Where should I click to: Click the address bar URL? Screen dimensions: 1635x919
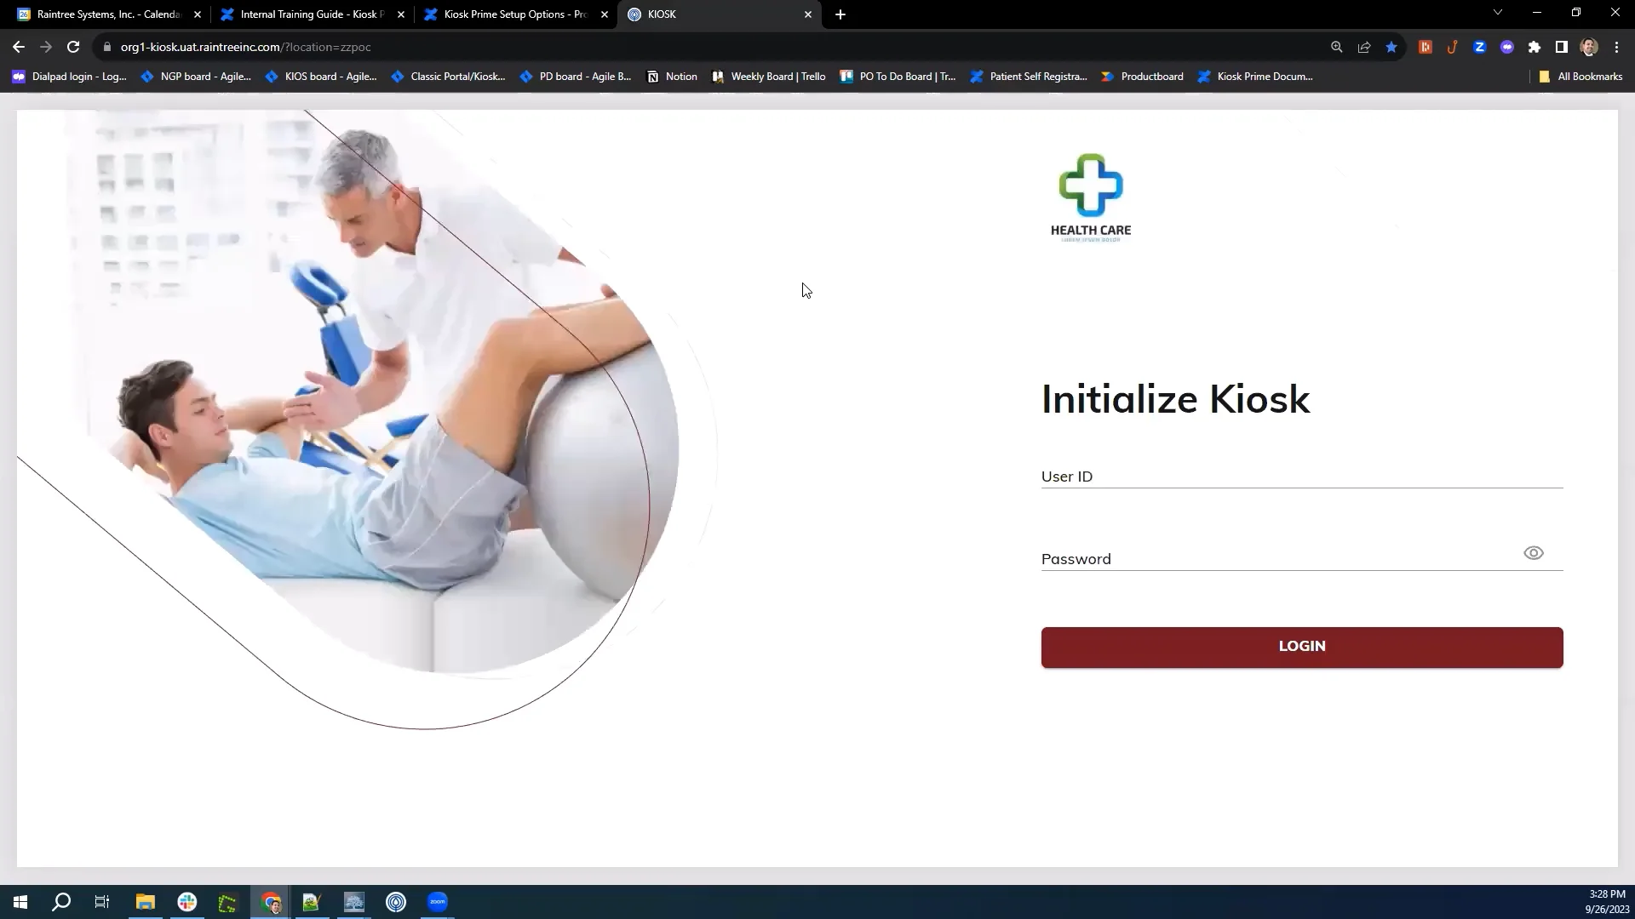click(x=245, y=47)
